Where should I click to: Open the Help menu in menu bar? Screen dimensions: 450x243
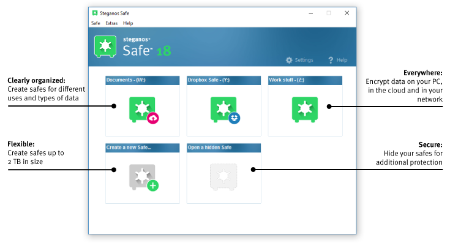point(128,23)
